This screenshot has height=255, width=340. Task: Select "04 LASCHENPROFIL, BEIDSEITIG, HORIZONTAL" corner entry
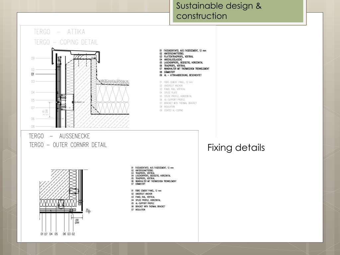pyautogui.click(x=151, y=176)
